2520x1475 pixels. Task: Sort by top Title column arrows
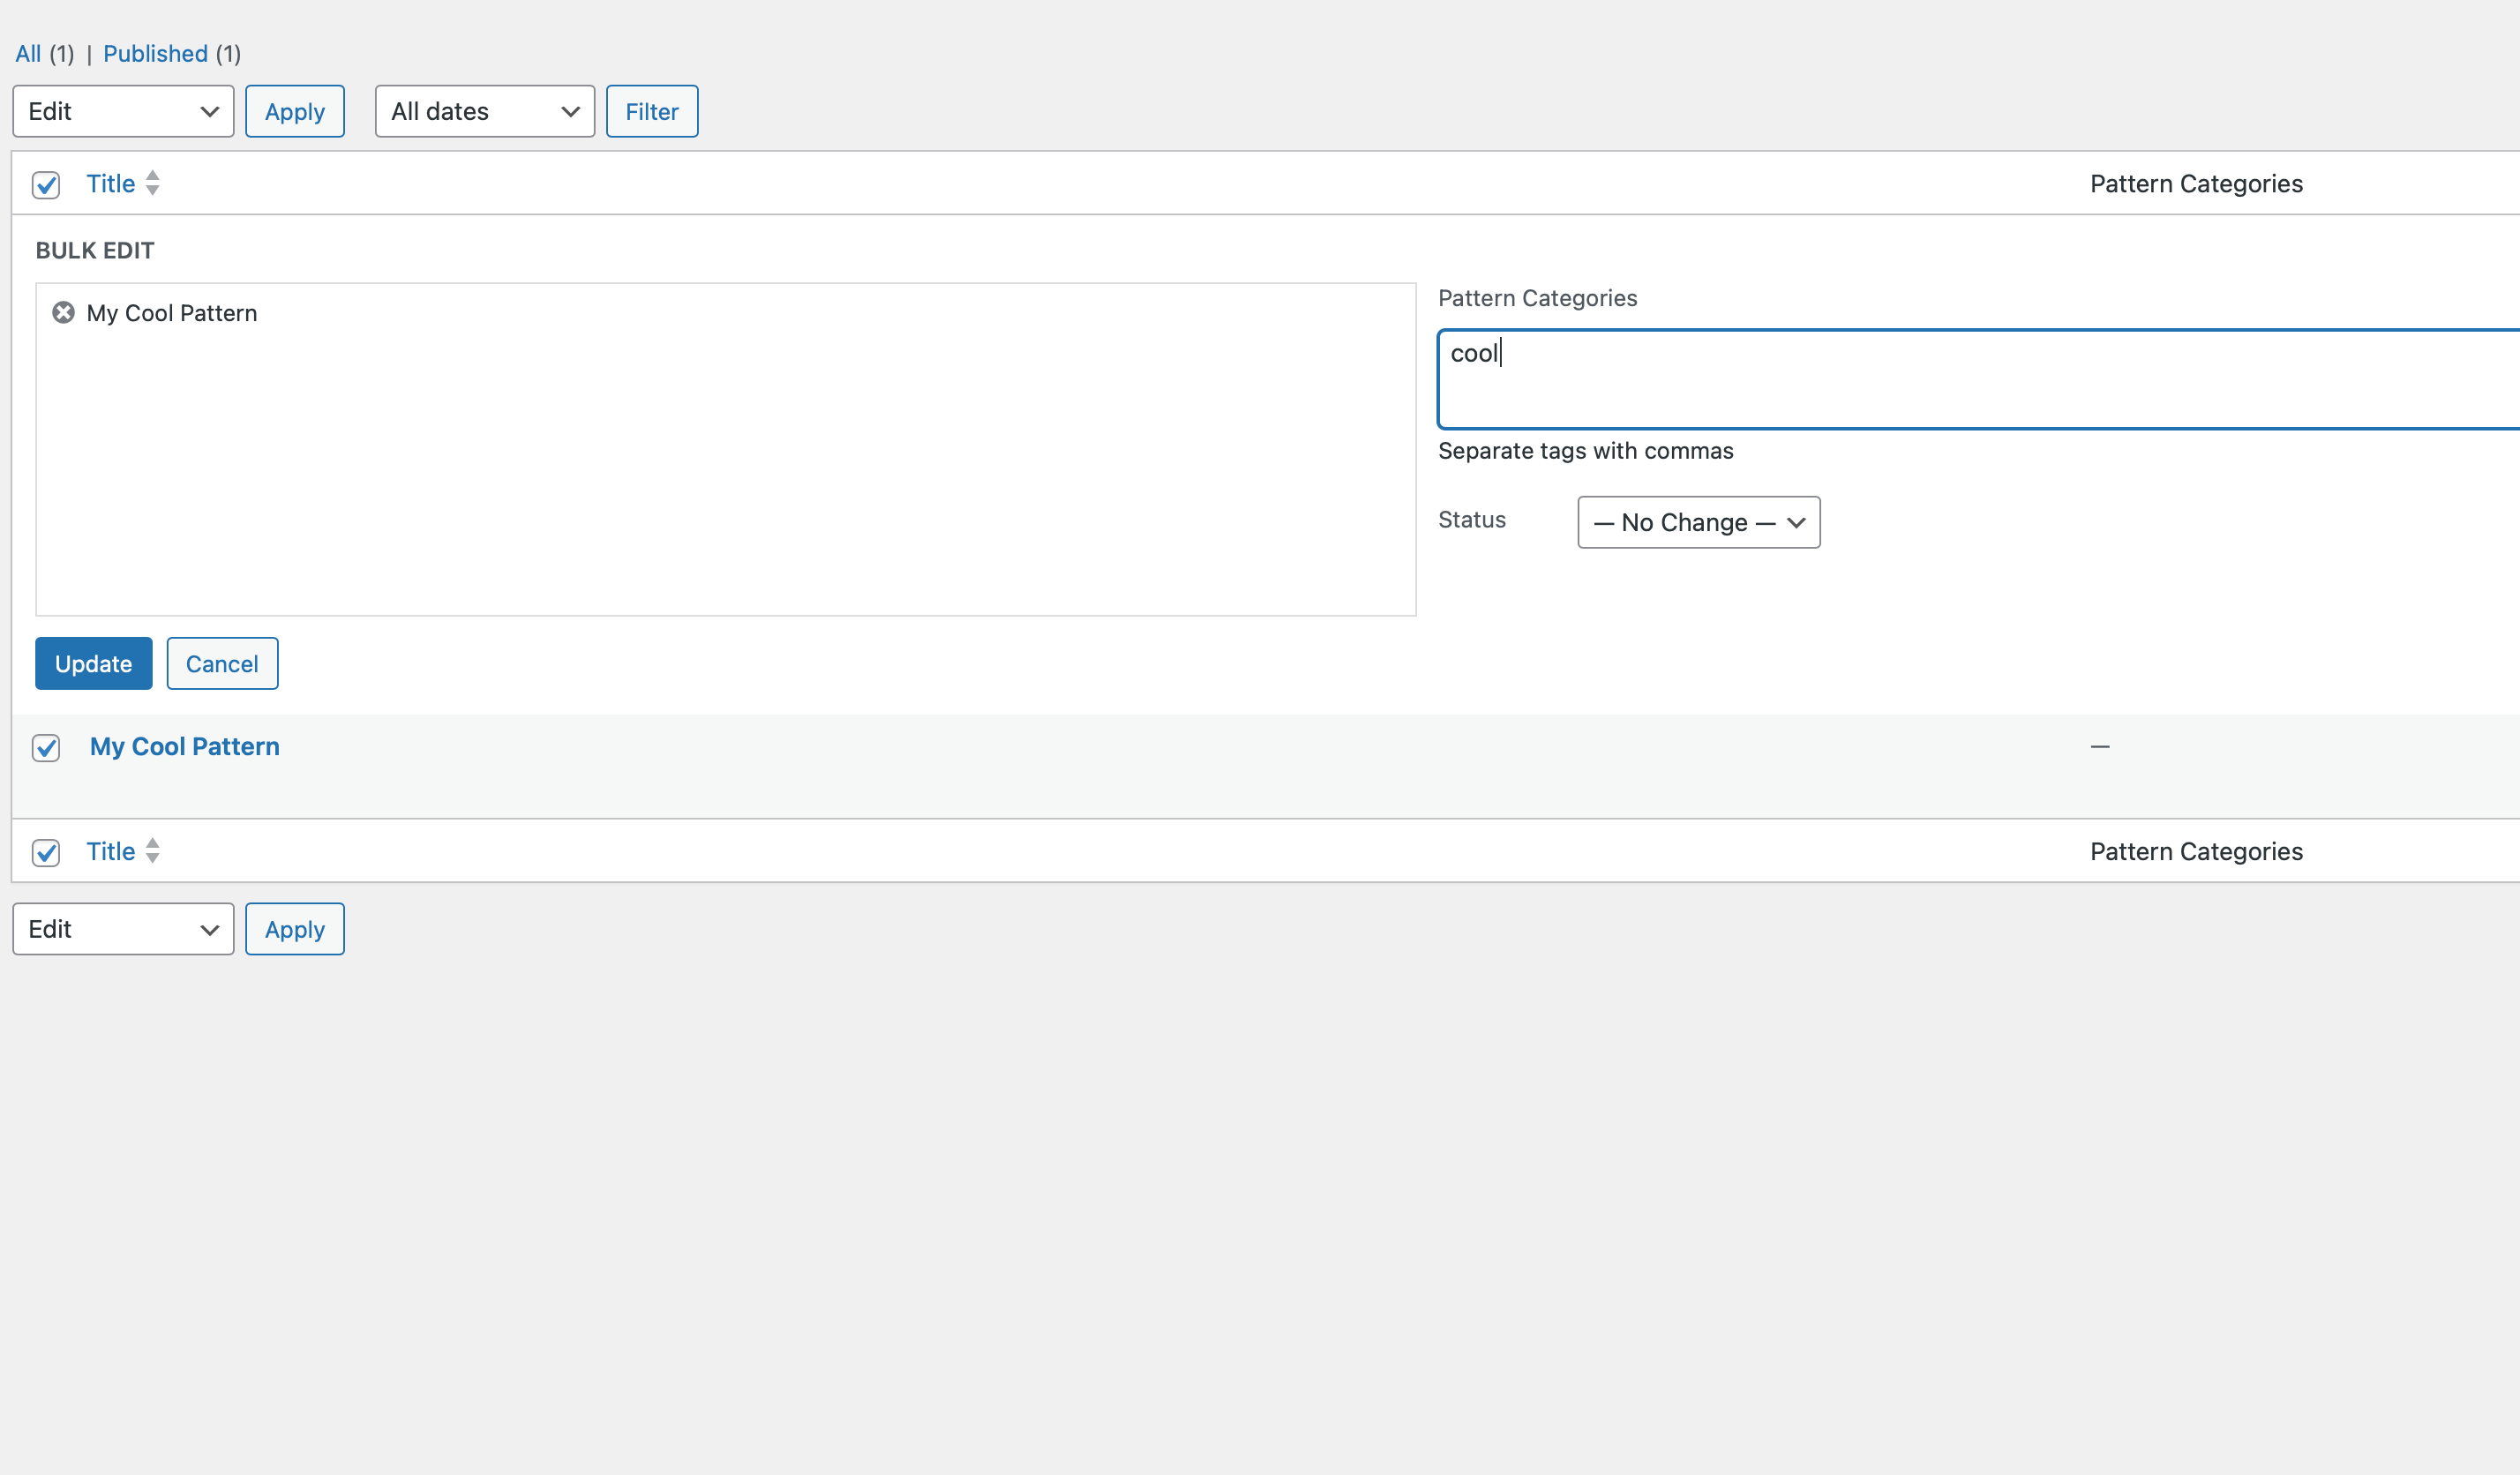click(152, 183)
